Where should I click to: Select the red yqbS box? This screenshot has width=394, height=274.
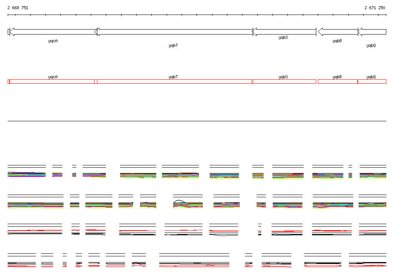pos(284,81)
